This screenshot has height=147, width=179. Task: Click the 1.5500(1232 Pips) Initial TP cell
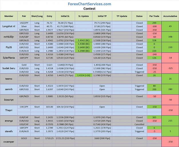tap(102, 72)
